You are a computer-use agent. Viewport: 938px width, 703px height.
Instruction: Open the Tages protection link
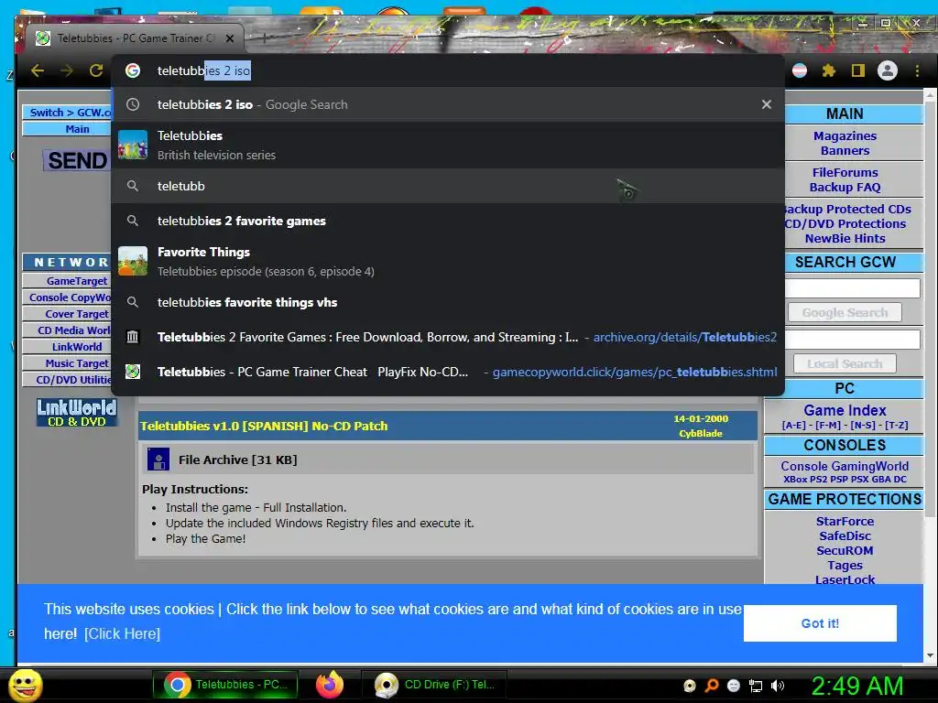point(845,565)
